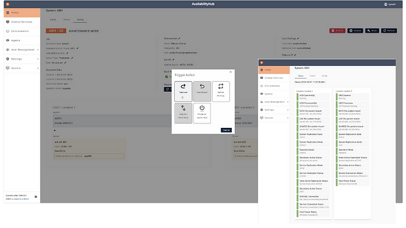
Task: Toggle the green checkbox behind the dialog
Action: tap(166, 77)
